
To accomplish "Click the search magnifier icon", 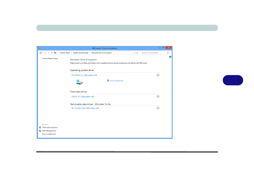I will pos(168,53).
